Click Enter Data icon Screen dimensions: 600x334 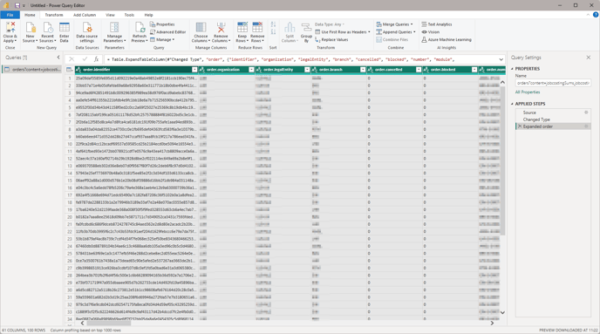[65, 28]
